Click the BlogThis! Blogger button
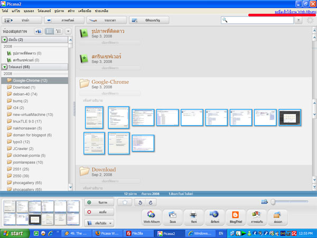 pos(236,217)
